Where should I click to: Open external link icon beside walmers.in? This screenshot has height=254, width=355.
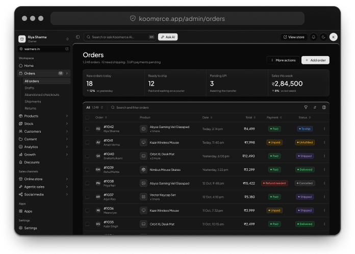(x=67, y=49)
